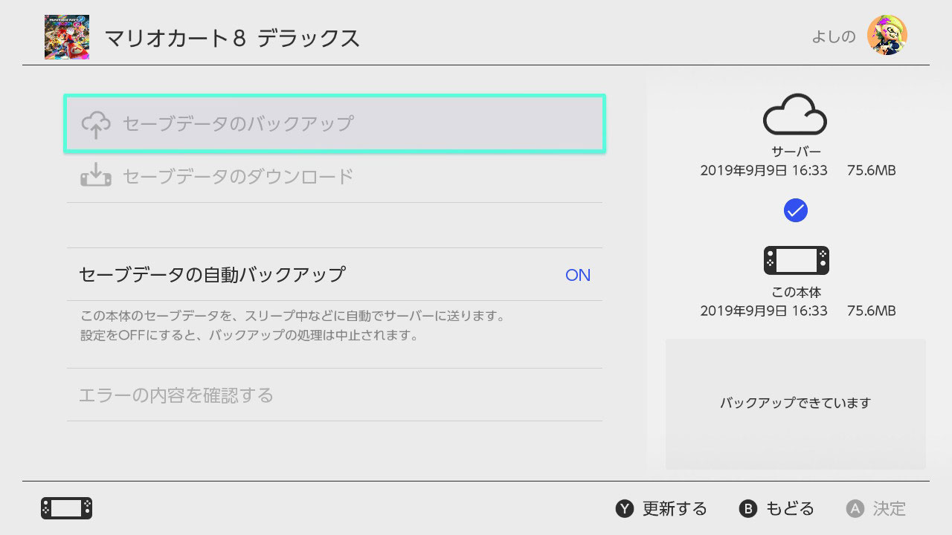Click the Switch controller icon at bottom left
This screenshot has height=535, width=952.
pos(67,508)
